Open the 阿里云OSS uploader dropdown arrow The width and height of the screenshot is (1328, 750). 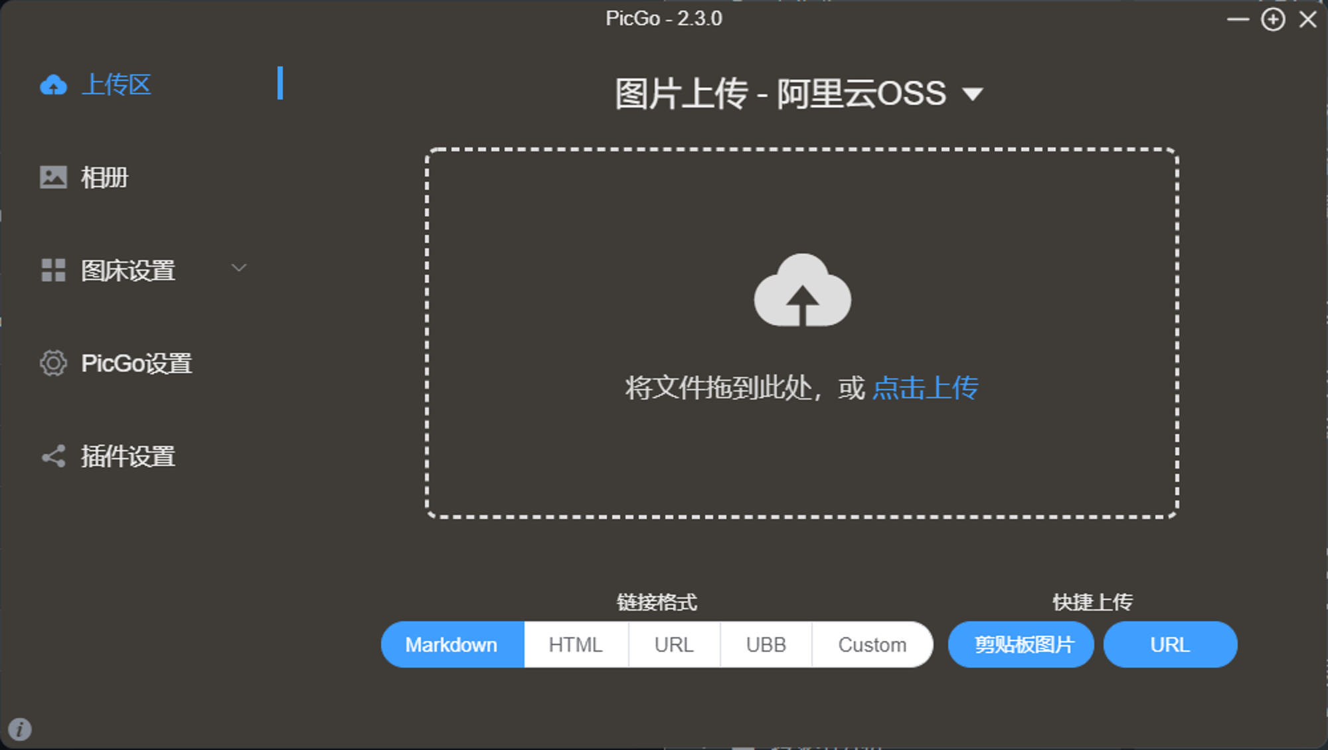(973, 94)
